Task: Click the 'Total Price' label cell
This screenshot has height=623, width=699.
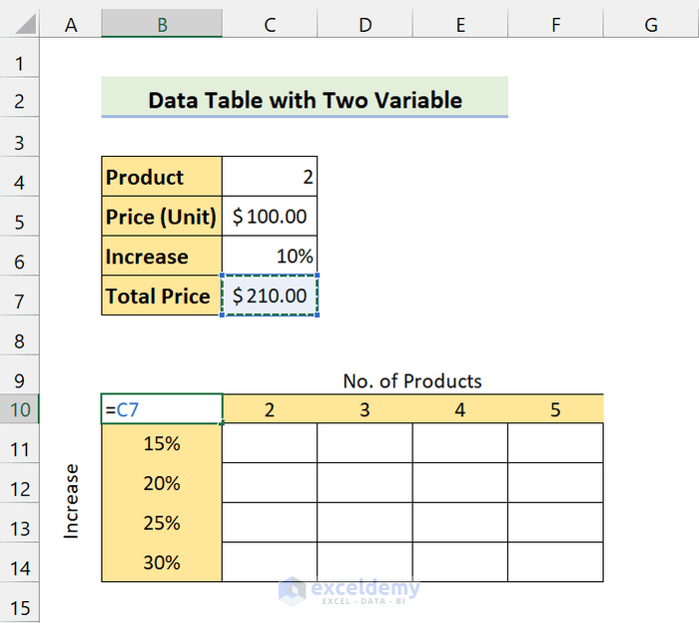Action: (162, 297)
